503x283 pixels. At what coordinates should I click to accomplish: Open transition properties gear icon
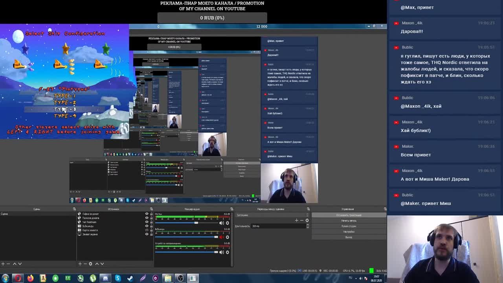(x=307, y=221)
